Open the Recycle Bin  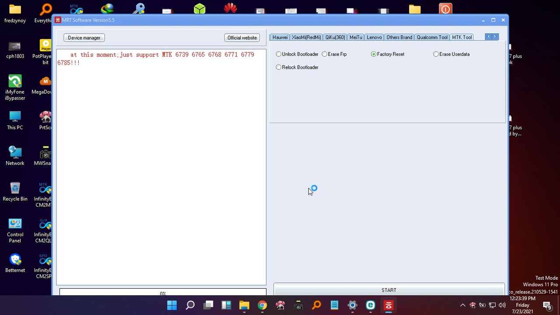(x=15, y=192)
